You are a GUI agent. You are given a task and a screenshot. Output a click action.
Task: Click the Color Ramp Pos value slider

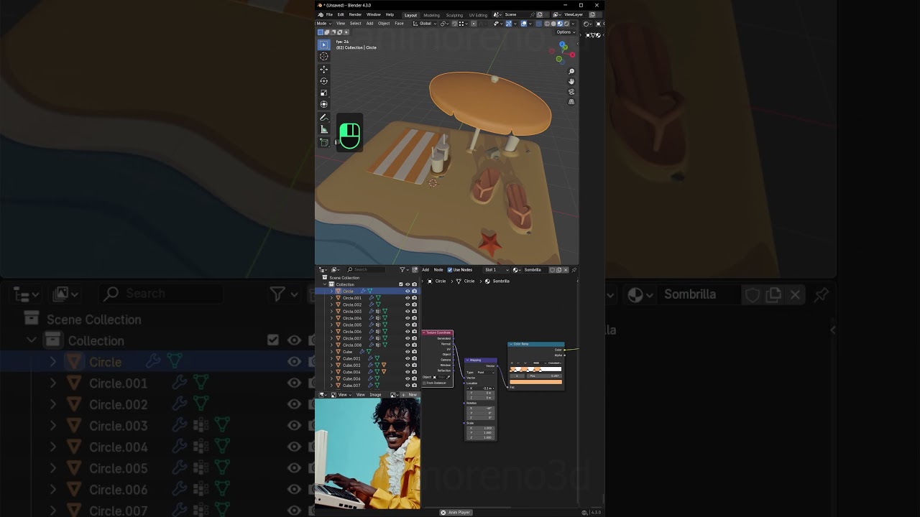(544, 376)
